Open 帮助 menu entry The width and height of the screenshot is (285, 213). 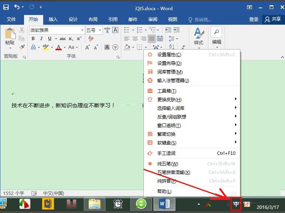point(192,191)
